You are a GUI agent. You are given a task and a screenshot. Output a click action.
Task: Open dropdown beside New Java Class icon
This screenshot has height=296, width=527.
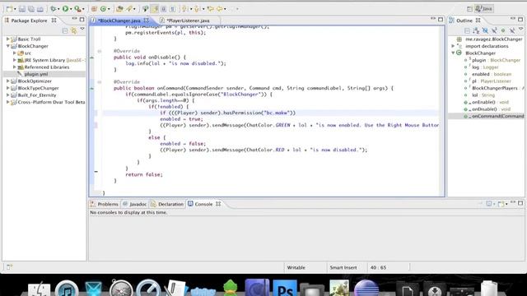(109, 9)
